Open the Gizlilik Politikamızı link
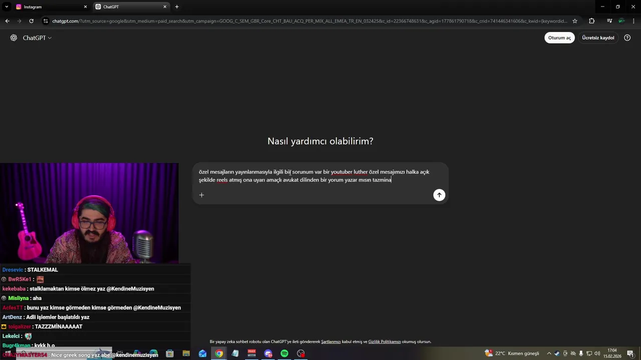 385,342
